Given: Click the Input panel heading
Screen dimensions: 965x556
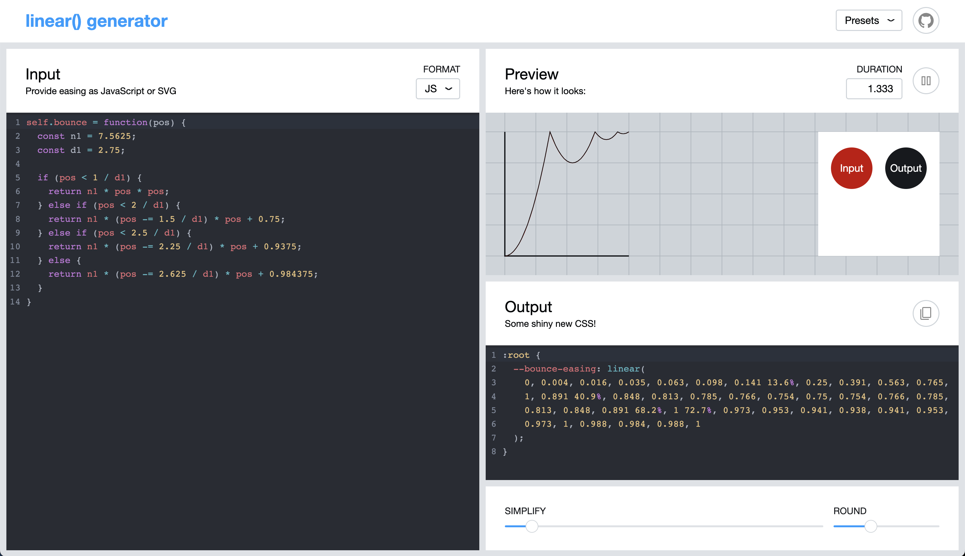Looking at the screenshot, I should [x=42, y=74].
